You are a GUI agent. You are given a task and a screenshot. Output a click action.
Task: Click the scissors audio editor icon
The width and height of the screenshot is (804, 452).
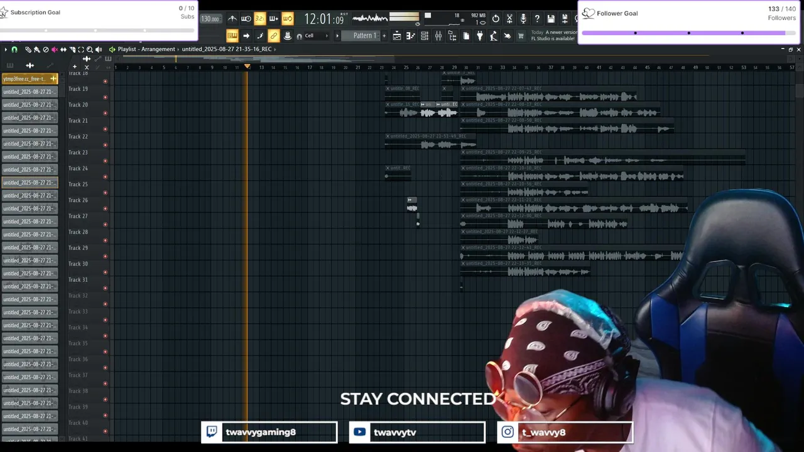[x=509, y=19]
